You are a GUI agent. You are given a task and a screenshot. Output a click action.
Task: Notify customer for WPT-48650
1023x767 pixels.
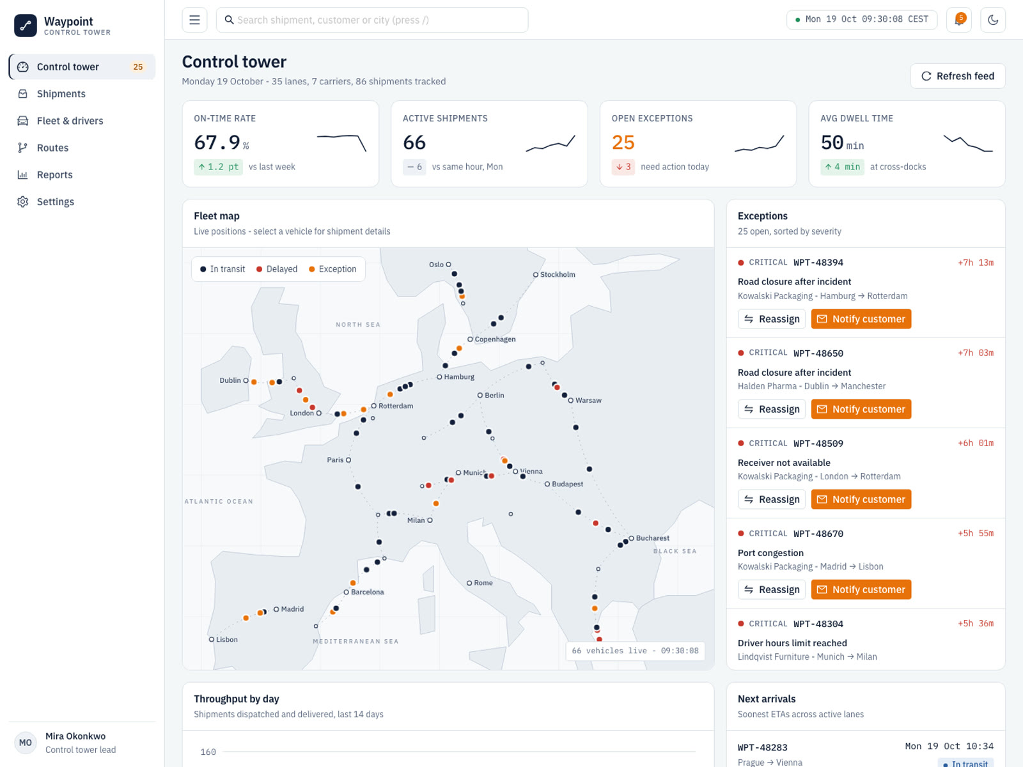tap(861, 409)
